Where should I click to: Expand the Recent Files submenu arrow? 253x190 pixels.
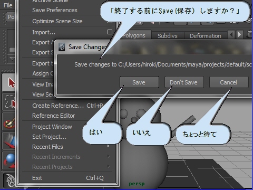click(x=109, y=146)
